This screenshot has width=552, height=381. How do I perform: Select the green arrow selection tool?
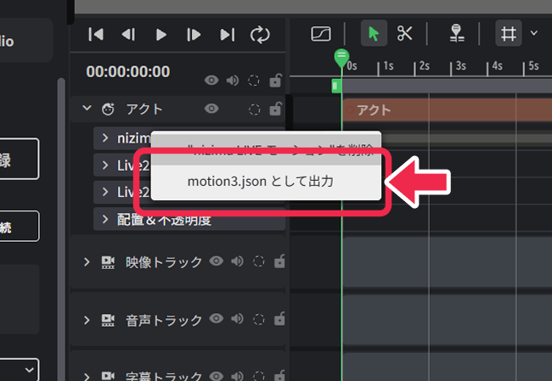[374, 34]
